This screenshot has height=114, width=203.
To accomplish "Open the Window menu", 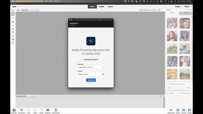I will coord(56,1).
